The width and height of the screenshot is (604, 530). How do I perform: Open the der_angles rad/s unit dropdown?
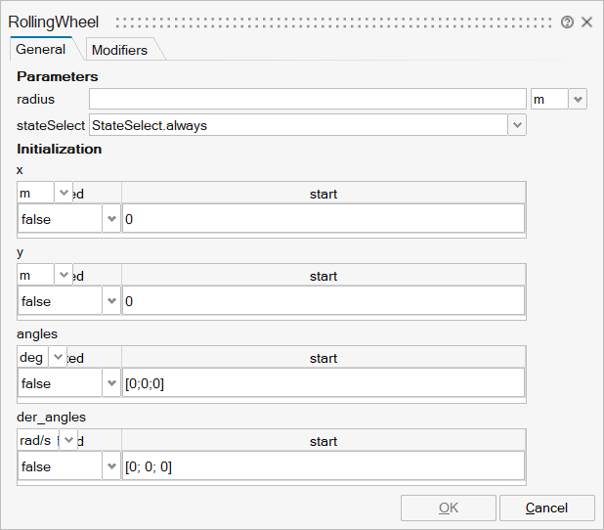pyautogui.click(x=68, y=440)
